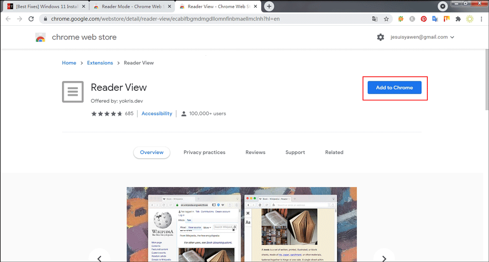Open the translate page icon in address bar
Screen dimensions: 489x262
coord(374,19)
